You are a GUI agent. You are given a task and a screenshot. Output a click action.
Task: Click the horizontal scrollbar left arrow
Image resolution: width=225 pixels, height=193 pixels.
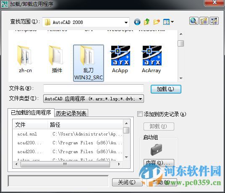click(16, 164)
